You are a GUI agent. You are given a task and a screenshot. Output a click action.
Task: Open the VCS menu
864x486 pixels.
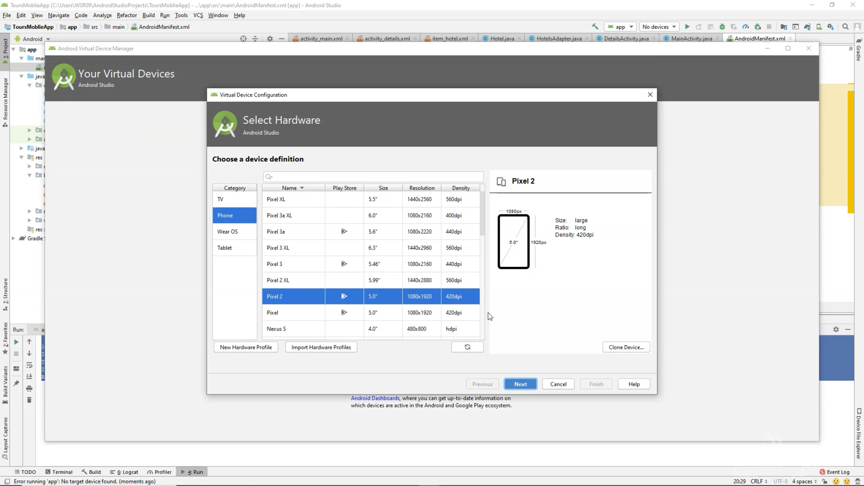tap(198, 15)
